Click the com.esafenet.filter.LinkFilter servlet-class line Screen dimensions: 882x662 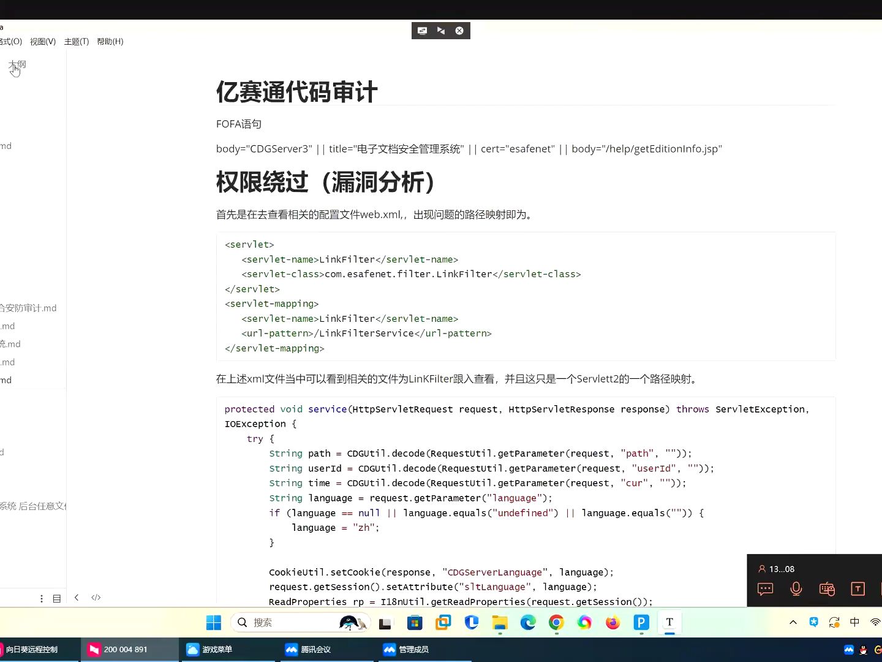[411, 274]
